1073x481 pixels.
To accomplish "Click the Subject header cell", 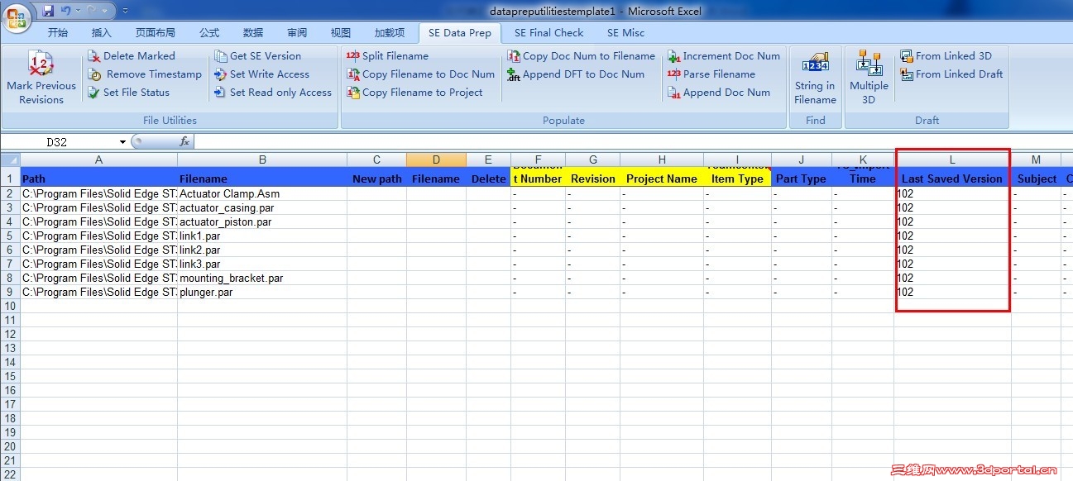I will tap(1037, 179).
